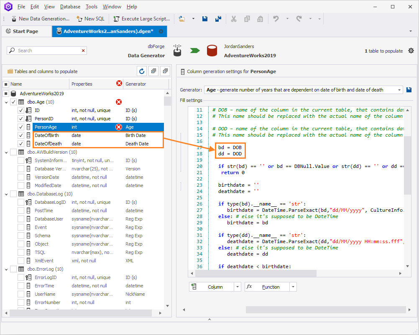Open the Column button dropdown arrow
Viewport: 419px width, 335px height.
[237, 287]
